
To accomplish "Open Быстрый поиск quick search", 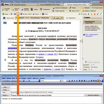I will [6, 9].
